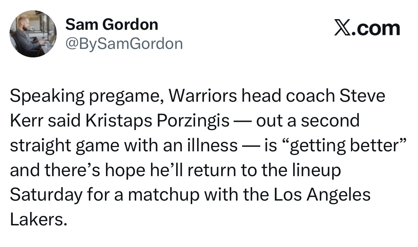Click the word Warriors in the tweet

pyautogui.click(x=202, y=96)
